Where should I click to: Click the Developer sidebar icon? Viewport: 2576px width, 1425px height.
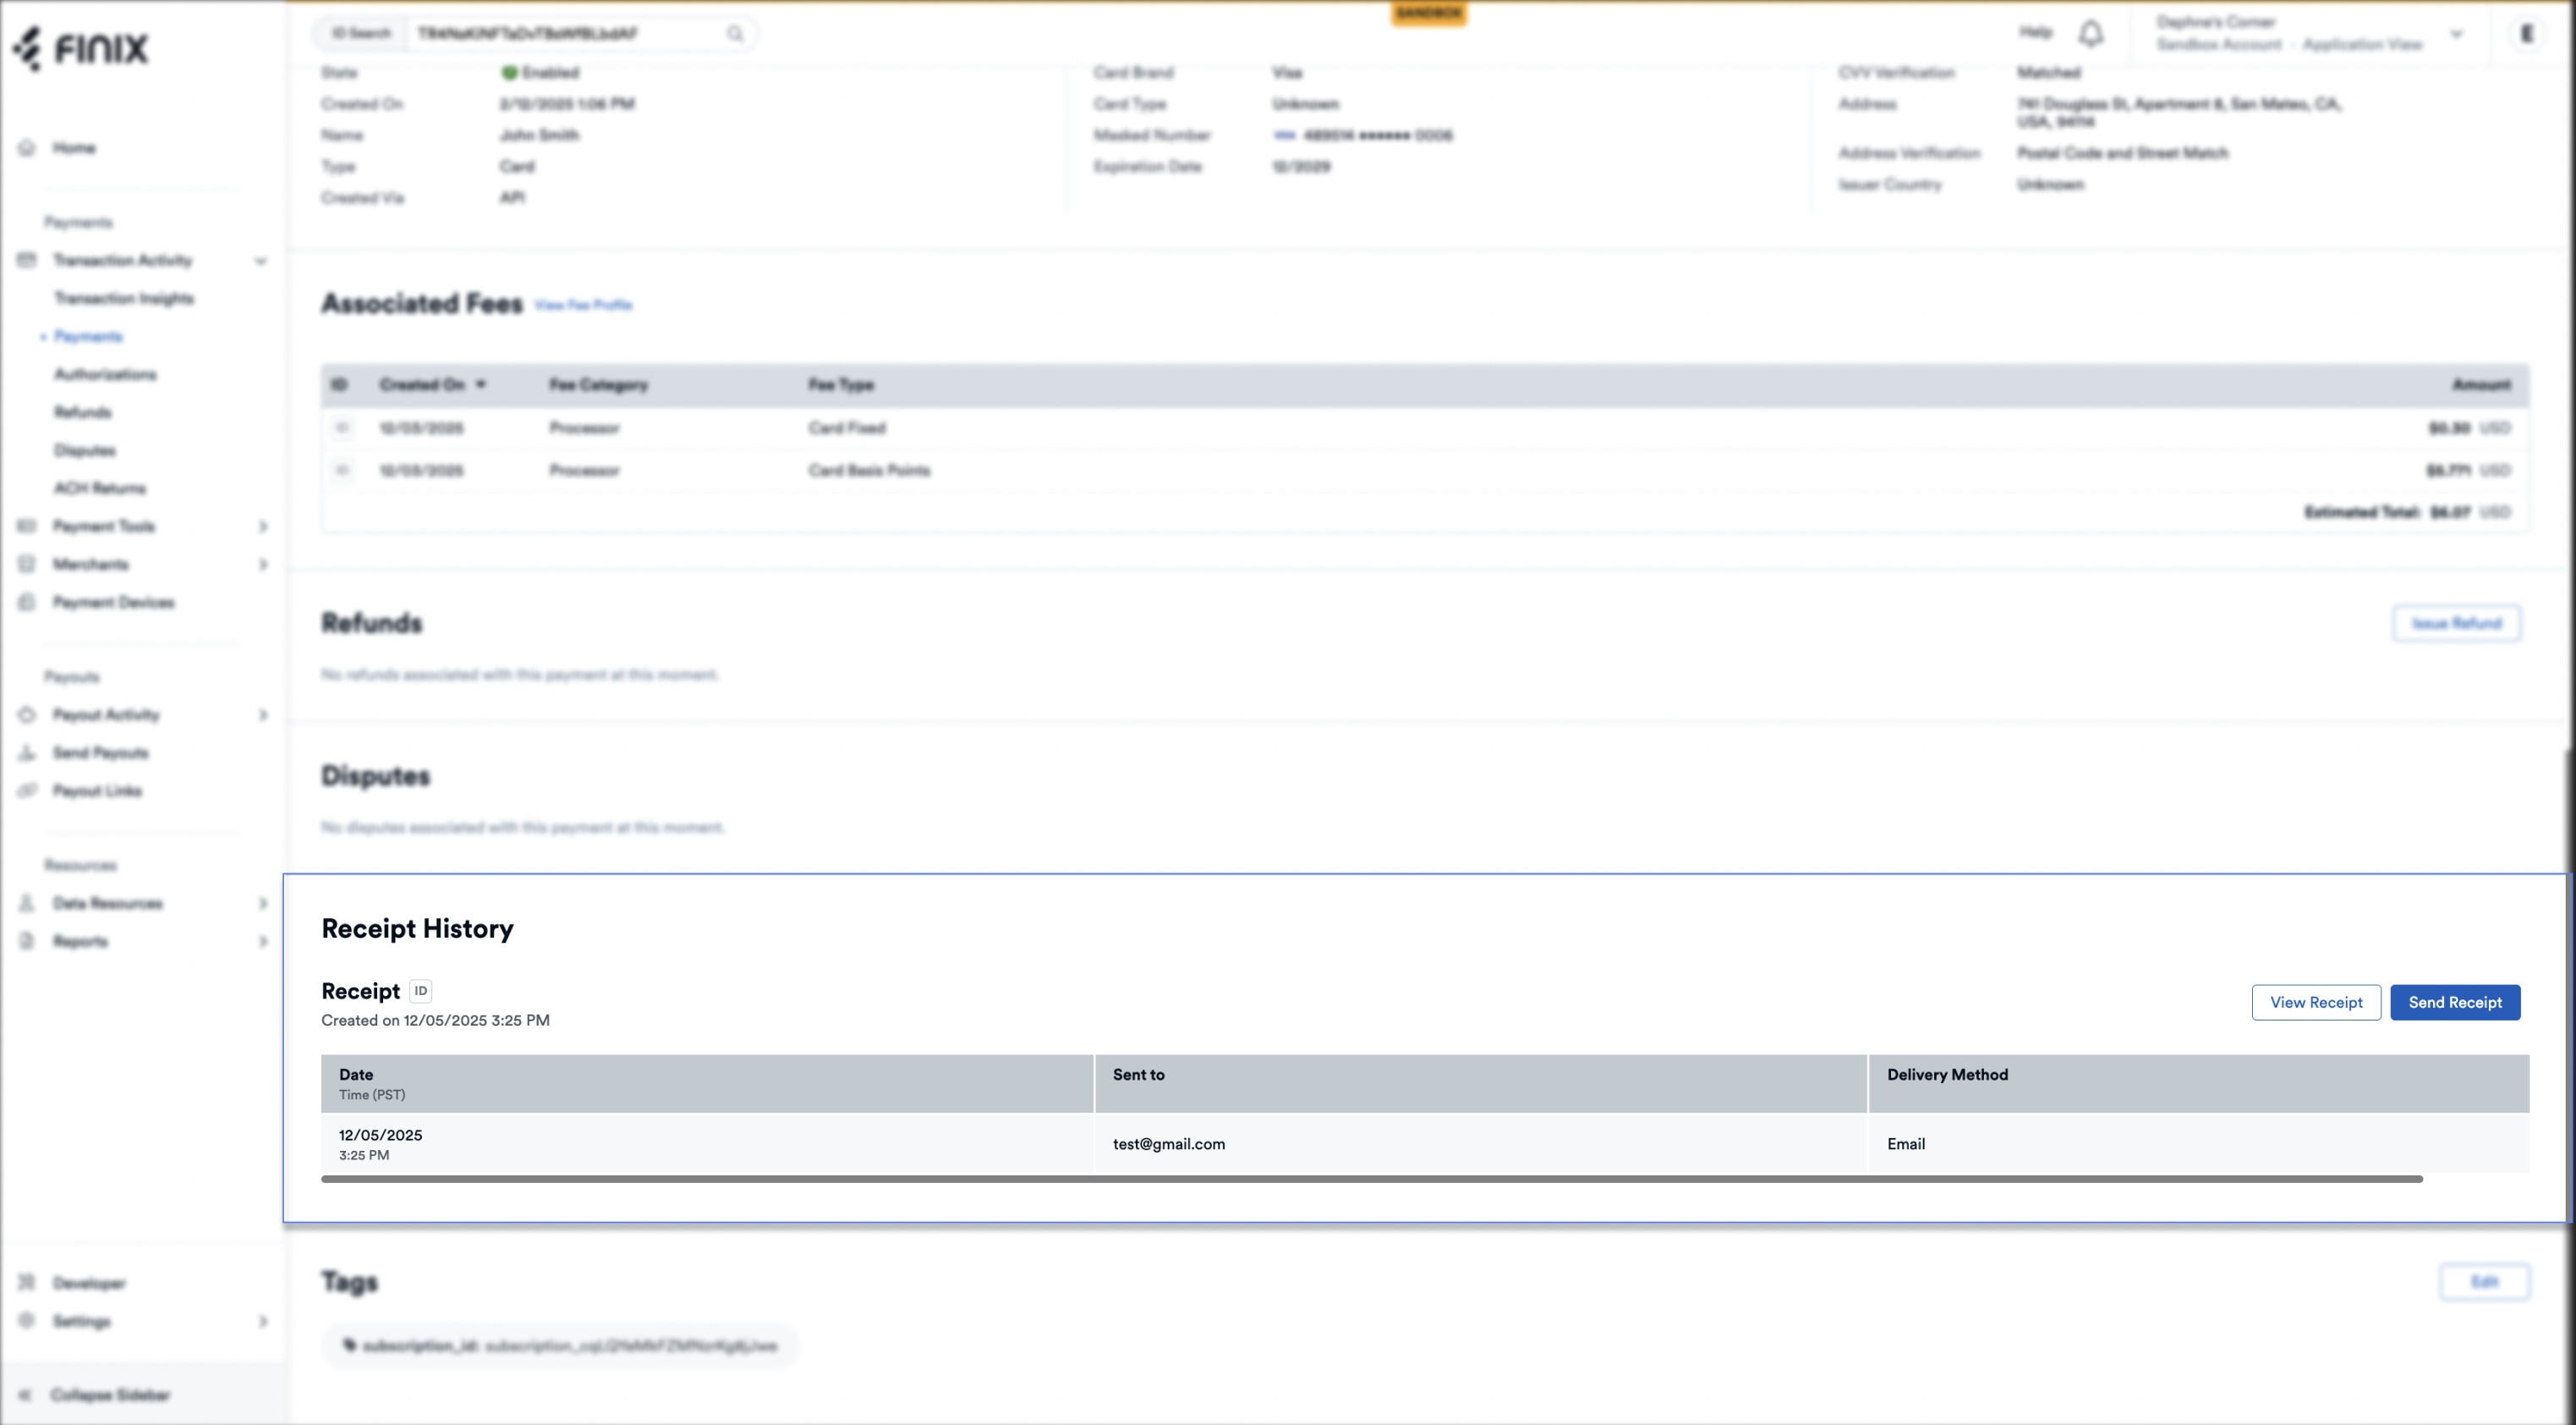coord(27,1283)
